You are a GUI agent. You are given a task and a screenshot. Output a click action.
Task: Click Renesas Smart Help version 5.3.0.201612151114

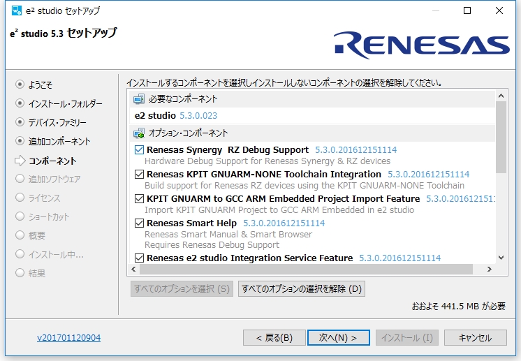pyautogui.click(x=284, y=223)
